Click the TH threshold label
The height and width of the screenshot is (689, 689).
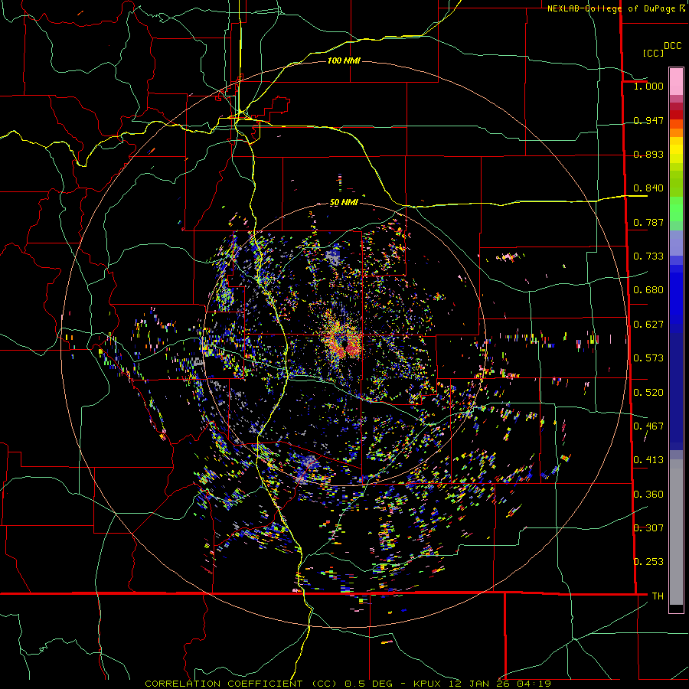pos(658,596)
